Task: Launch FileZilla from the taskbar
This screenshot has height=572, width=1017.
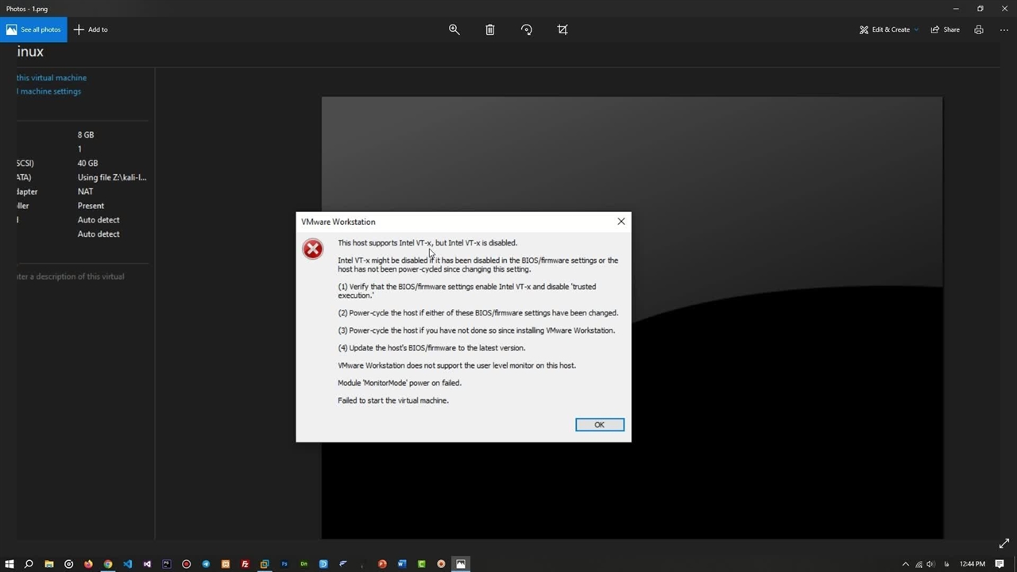Action: click(x=245, y=564)
